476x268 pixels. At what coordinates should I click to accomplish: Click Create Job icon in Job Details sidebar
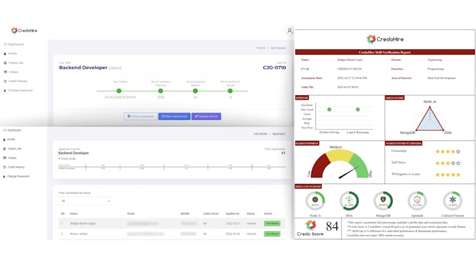pos(5,63)
